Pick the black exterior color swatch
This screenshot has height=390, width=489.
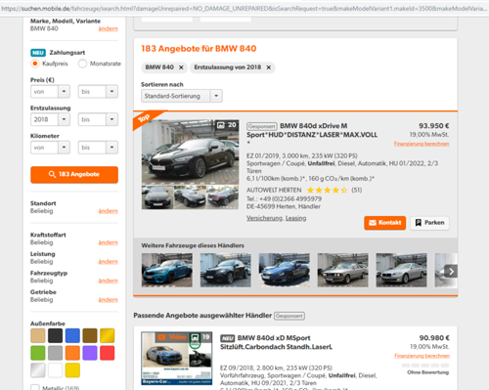click(x=55, y=335)
